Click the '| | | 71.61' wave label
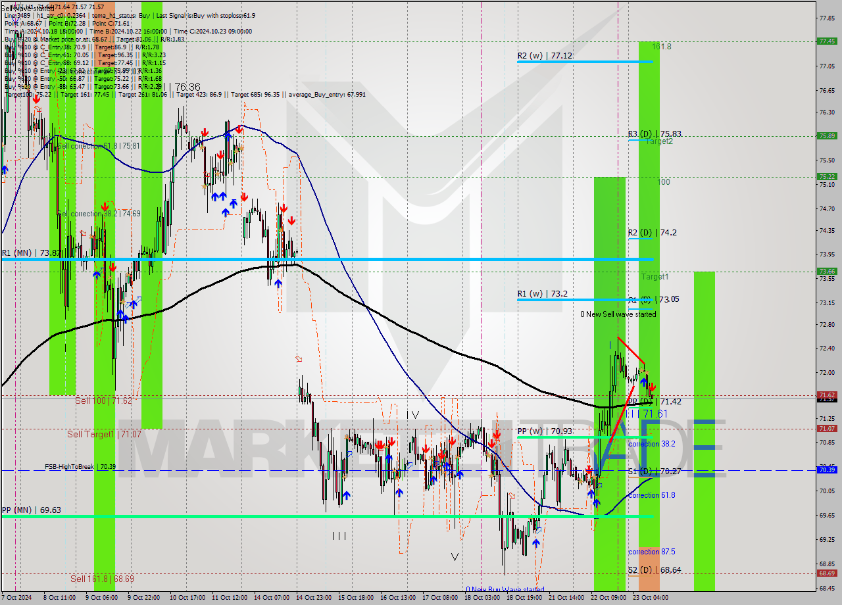This screenshot has height=605, width=842. pos(646,414)
